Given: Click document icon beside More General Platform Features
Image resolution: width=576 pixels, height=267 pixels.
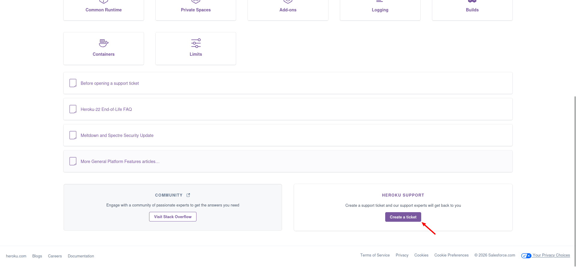Looking at the screenshot, I should point(73,161).
